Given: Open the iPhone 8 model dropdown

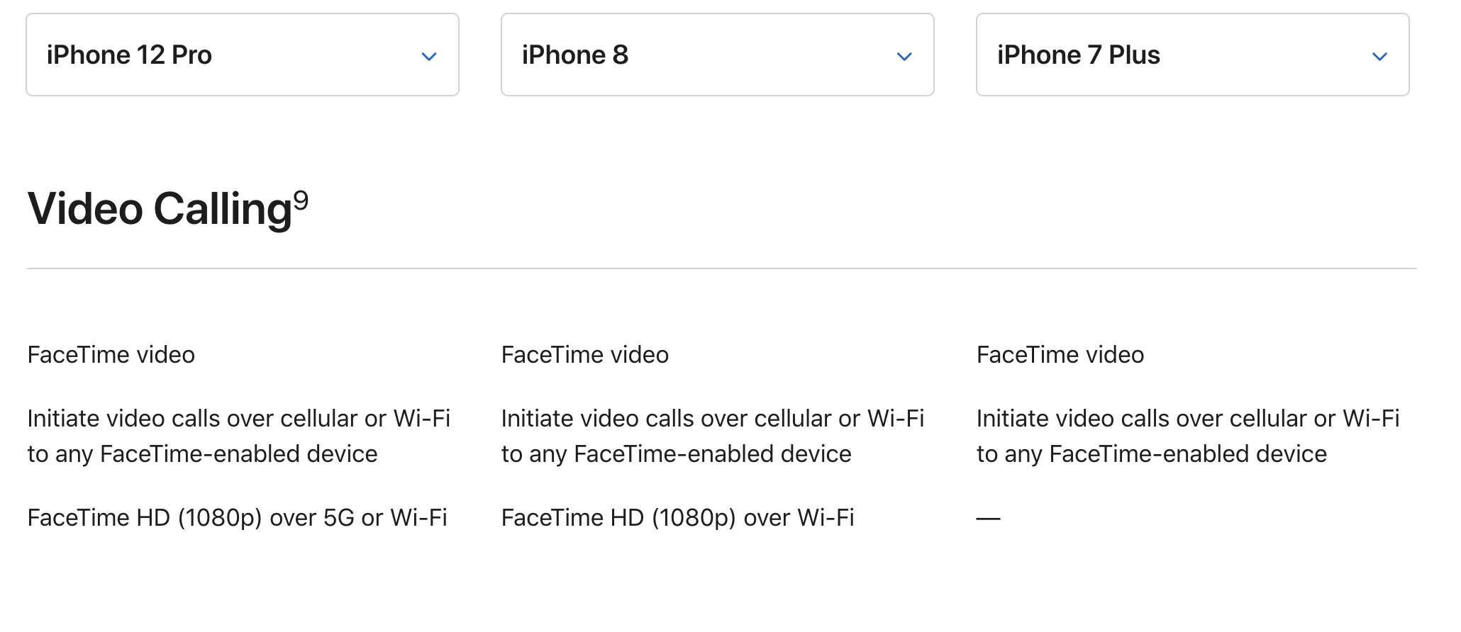Looking at the screenshot, I should 717,55.
